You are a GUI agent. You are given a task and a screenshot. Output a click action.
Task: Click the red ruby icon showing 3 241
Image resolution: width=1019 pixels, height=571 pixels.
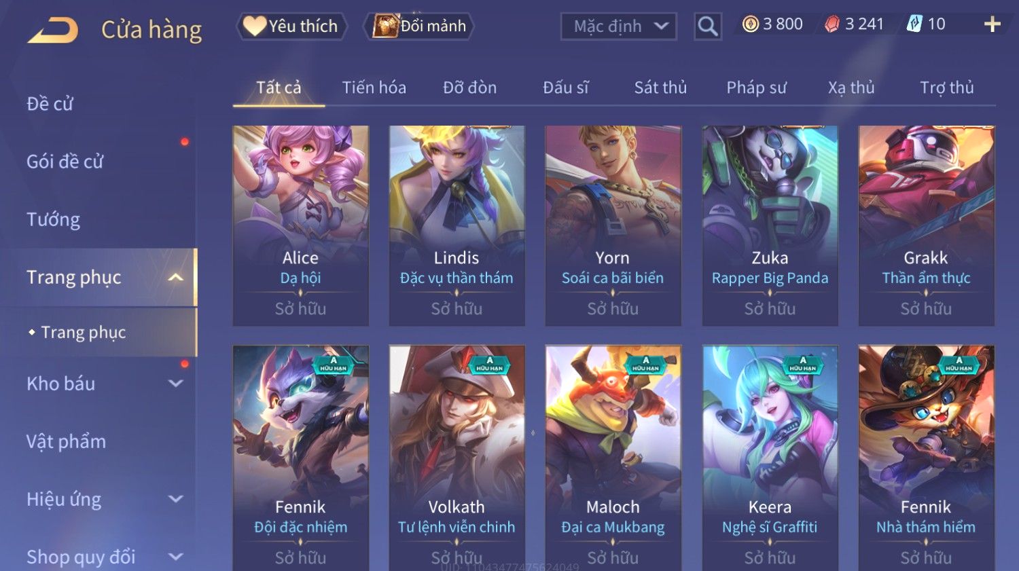click(832, 24)
